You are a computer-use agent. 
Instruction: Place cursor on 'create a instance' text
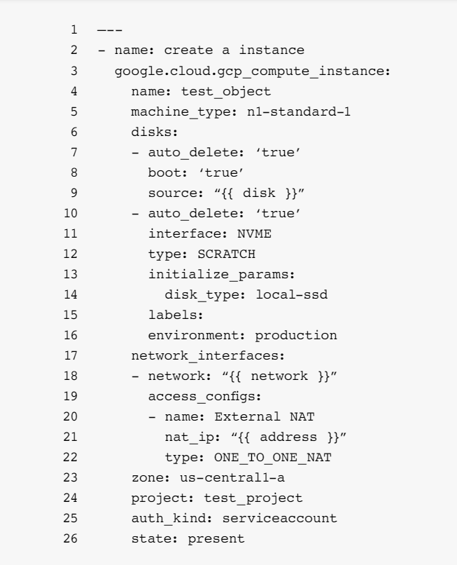click(x=234, y=50)
